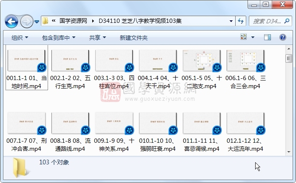
Task: Click file name 006.1-6 06、三合三会.mp4
Action: 245,82
